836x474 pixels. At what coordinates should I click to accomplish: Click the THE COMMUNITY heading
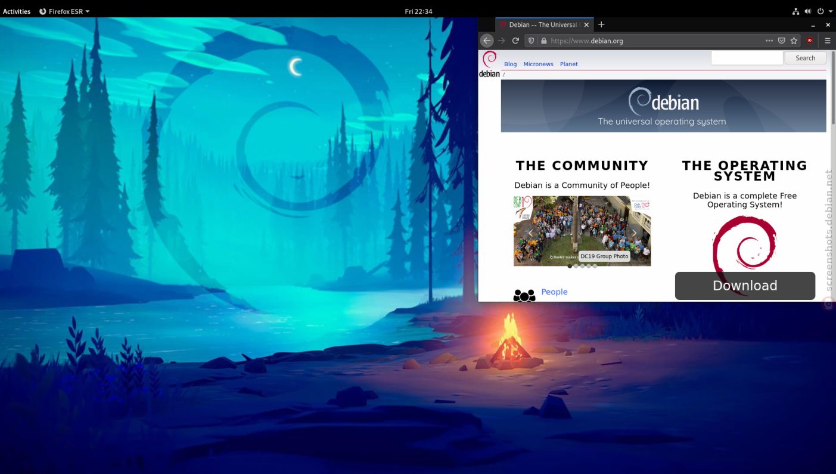coord(582,166)
